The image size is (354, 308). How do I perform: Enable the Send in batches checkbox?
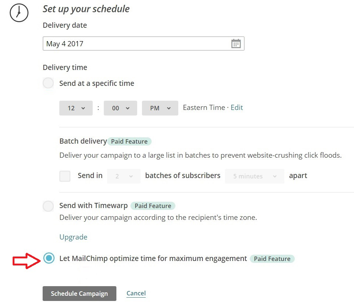[x=65, y=176]
